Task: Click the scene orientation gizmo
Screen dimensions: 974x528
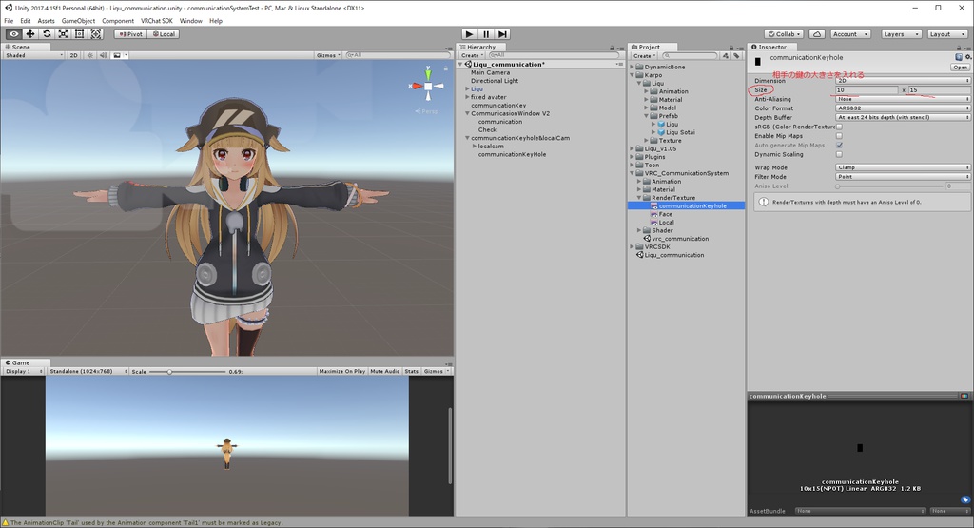Action: click(428, 87)
